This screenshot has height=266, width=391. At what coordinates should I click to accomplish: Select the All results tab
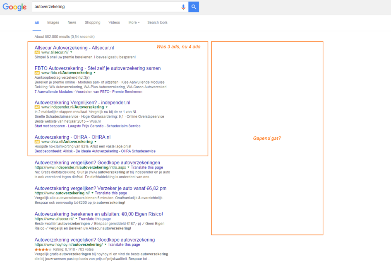tap(37, 23)
